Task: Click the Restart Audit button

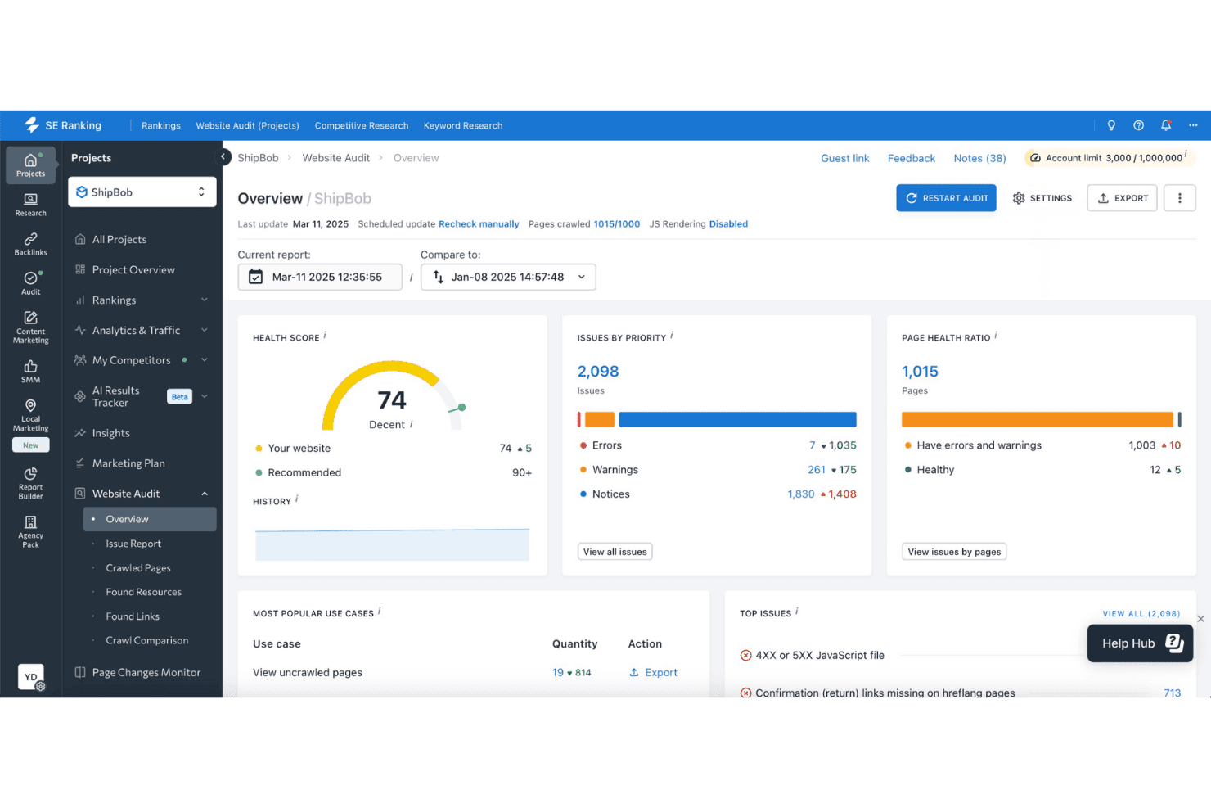Action: pos(946,198)
